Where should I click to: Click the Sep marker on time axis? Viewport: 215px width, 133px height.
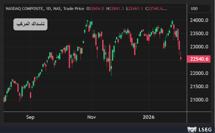(30, 117)
